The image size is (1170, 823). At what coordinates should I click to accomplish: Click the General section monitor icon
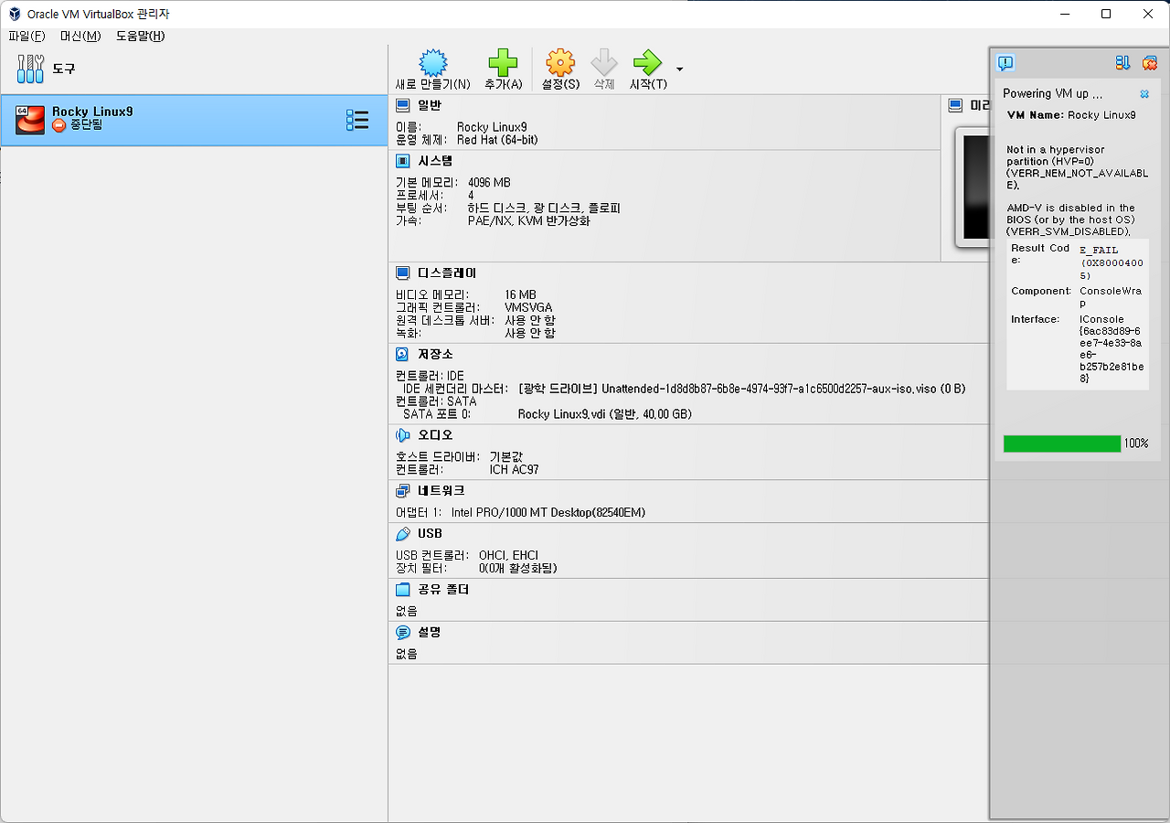pyautogui.click(x=402, y=105)
